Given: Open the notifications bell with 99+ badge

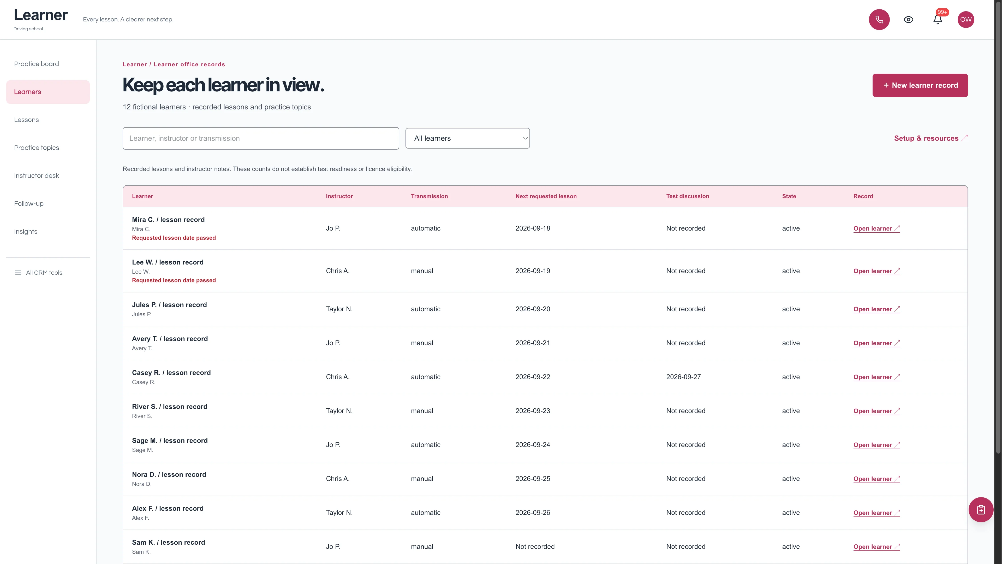Looking at the screenshot, I should (938, 20).
